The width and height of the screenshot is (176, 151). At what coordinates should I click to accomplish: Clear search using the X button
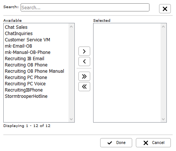165,9
